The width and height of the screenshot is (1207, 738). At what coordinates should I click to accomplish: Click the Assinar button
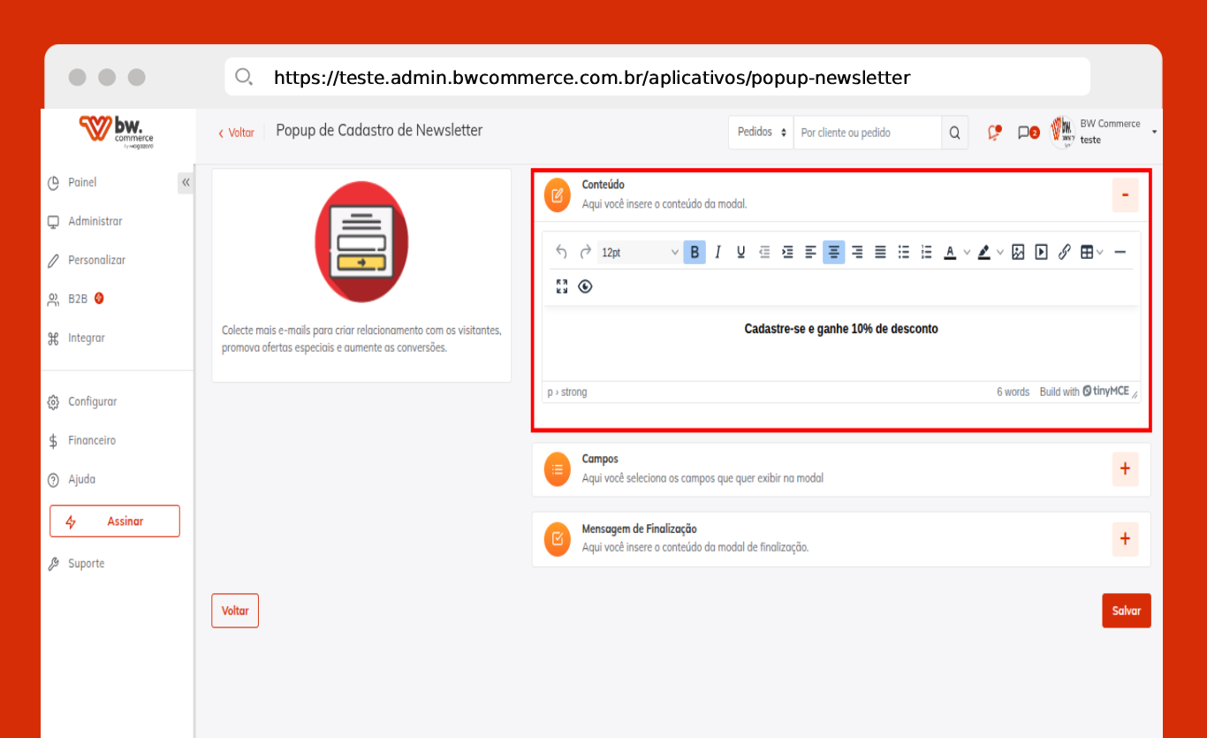115,521
